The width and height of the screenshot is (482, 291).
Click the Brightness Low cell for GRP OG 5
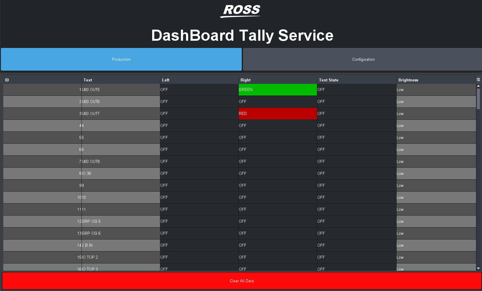(x=436, y=222)
